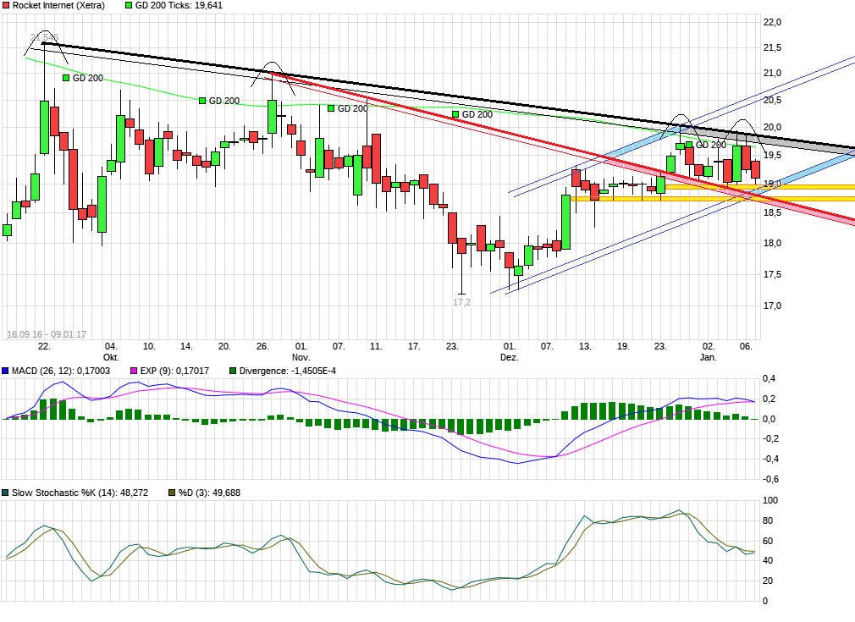This screenshot has height=622, width=855.
Task: Toggle the rightmost GD 200 label near January
Action: (709, 144)
